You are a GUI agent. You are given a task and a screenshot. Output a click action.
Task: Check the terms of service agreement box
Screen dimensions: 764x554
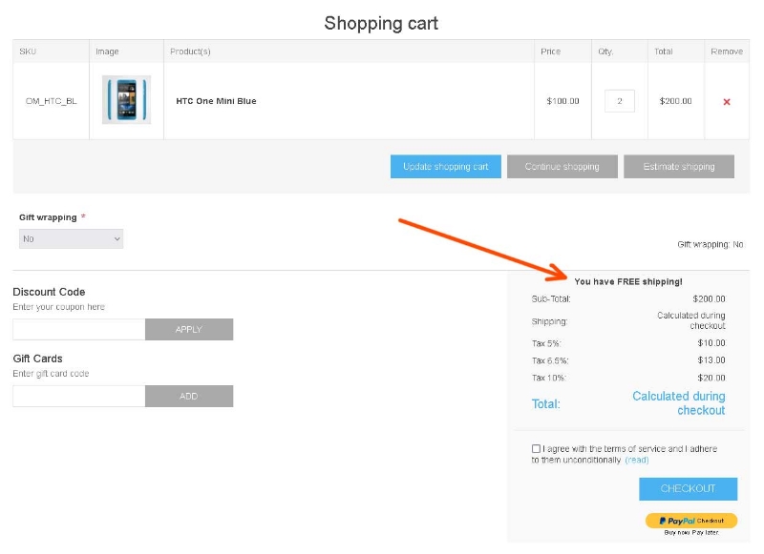click(x=536, y=448)
